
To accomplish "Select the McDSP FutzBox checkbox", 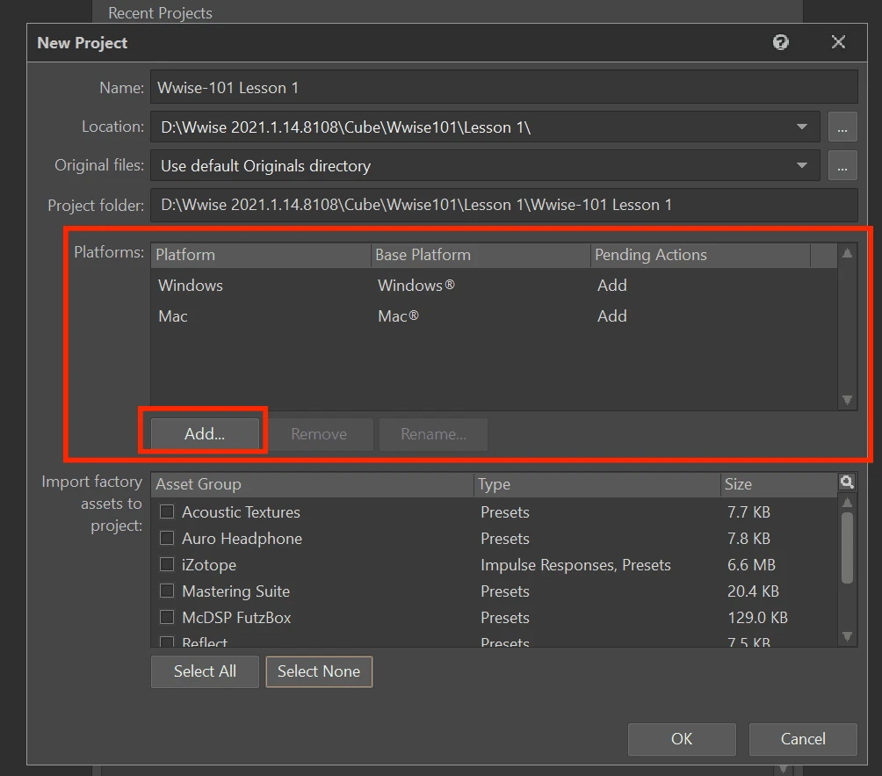I will [x=167, y=617].
